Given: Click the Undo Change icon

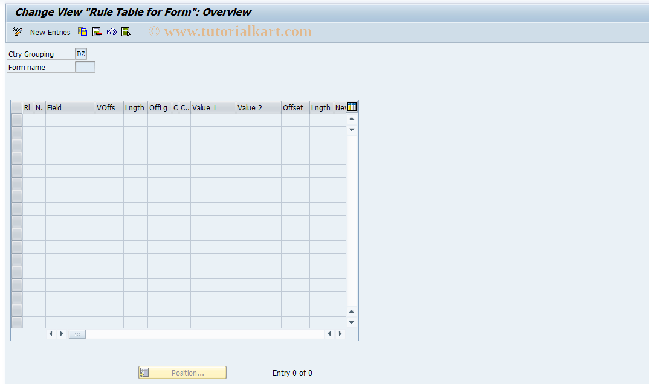Looking at the screenshot, I should (x=112, y=32).
